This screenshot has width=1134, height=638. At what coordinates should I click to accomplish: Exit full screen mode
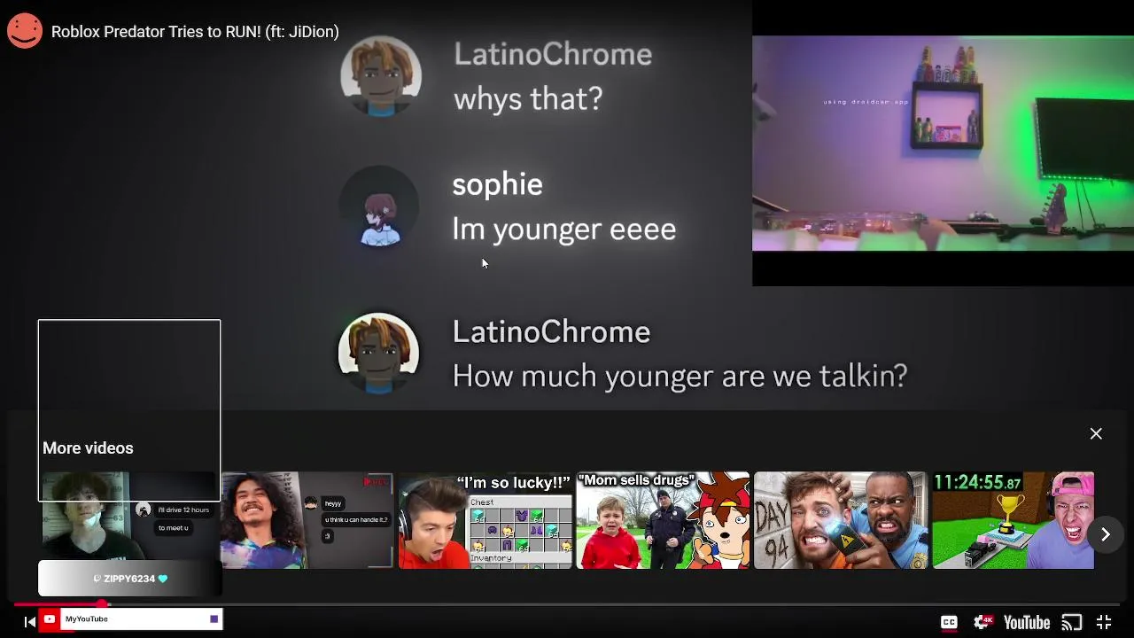coord(1104,622)
